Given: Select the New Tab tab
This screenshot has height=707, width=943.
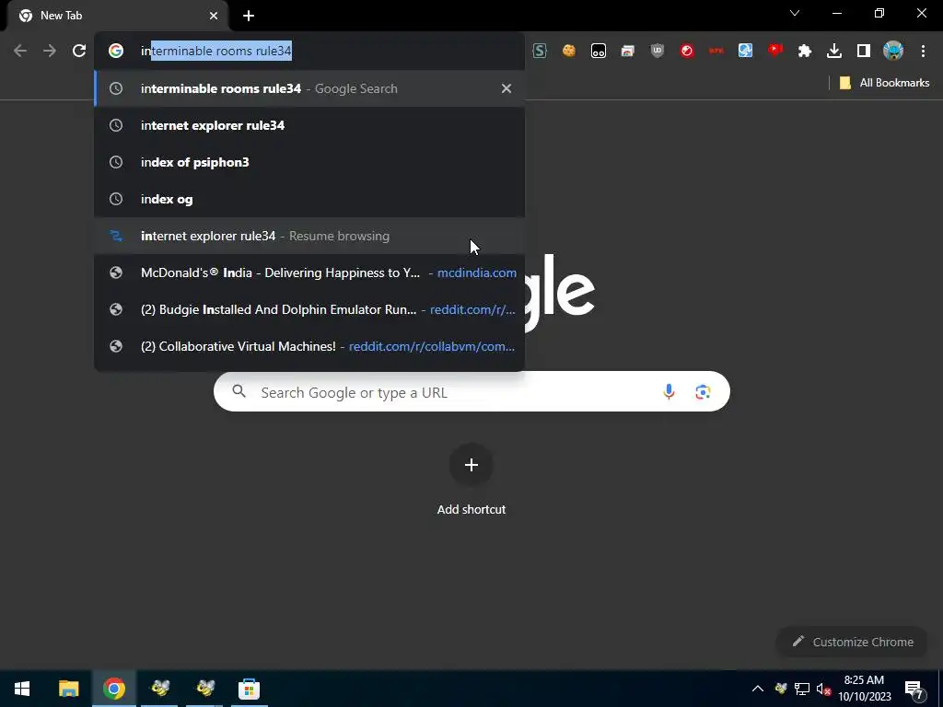Looking at the screenshot, I should pyautogui.click(x=117, y=16).
